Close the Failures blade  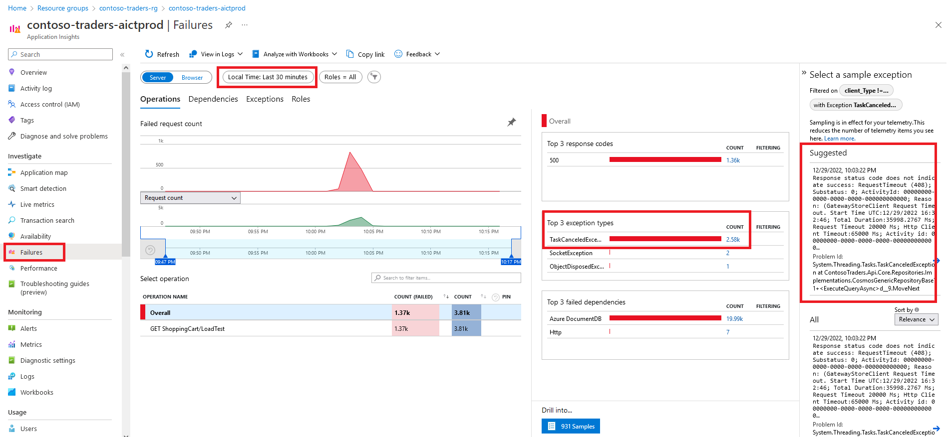coord(938,25)
